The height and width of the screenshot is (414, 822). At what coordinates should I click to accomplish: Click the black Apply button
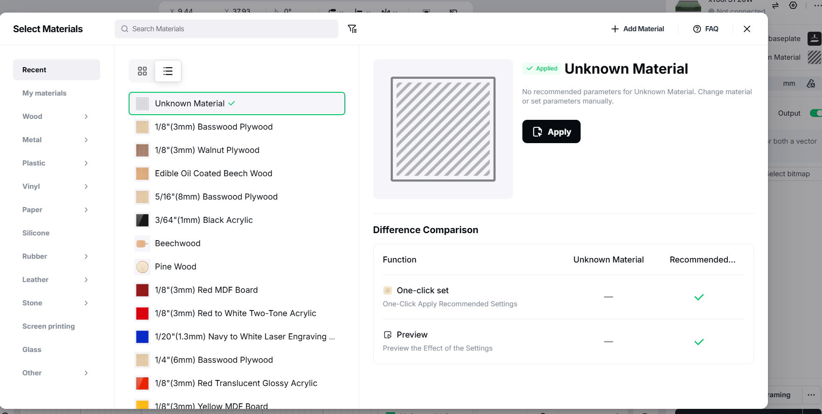[551, 131]
